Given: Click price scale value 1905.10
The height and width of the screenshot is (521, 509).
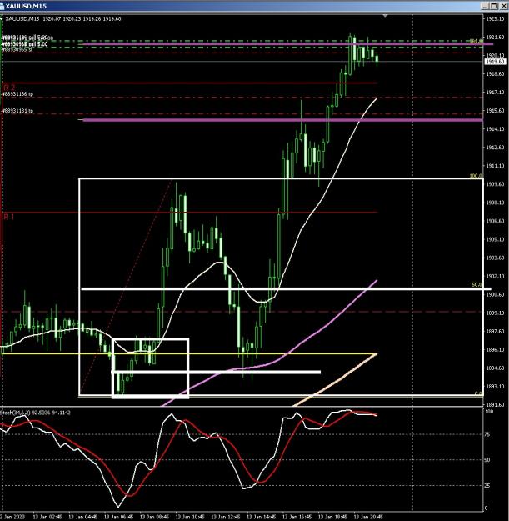Looking at the screenshot, I should [x=495, y=239].
